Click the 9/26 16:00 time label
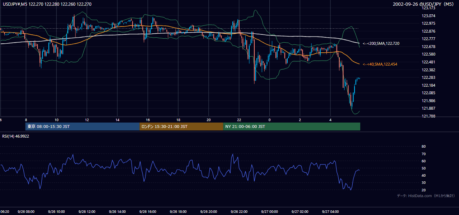The width and height of the screenshot is (459, 215). coord(148,211)
